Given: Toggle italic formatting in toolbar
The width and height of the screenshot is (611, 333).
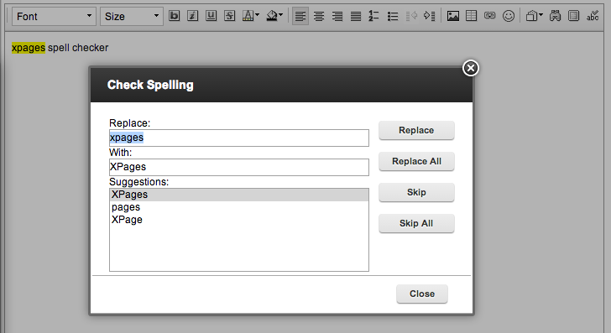Looking at the screenshot, I should click(192, 16).
